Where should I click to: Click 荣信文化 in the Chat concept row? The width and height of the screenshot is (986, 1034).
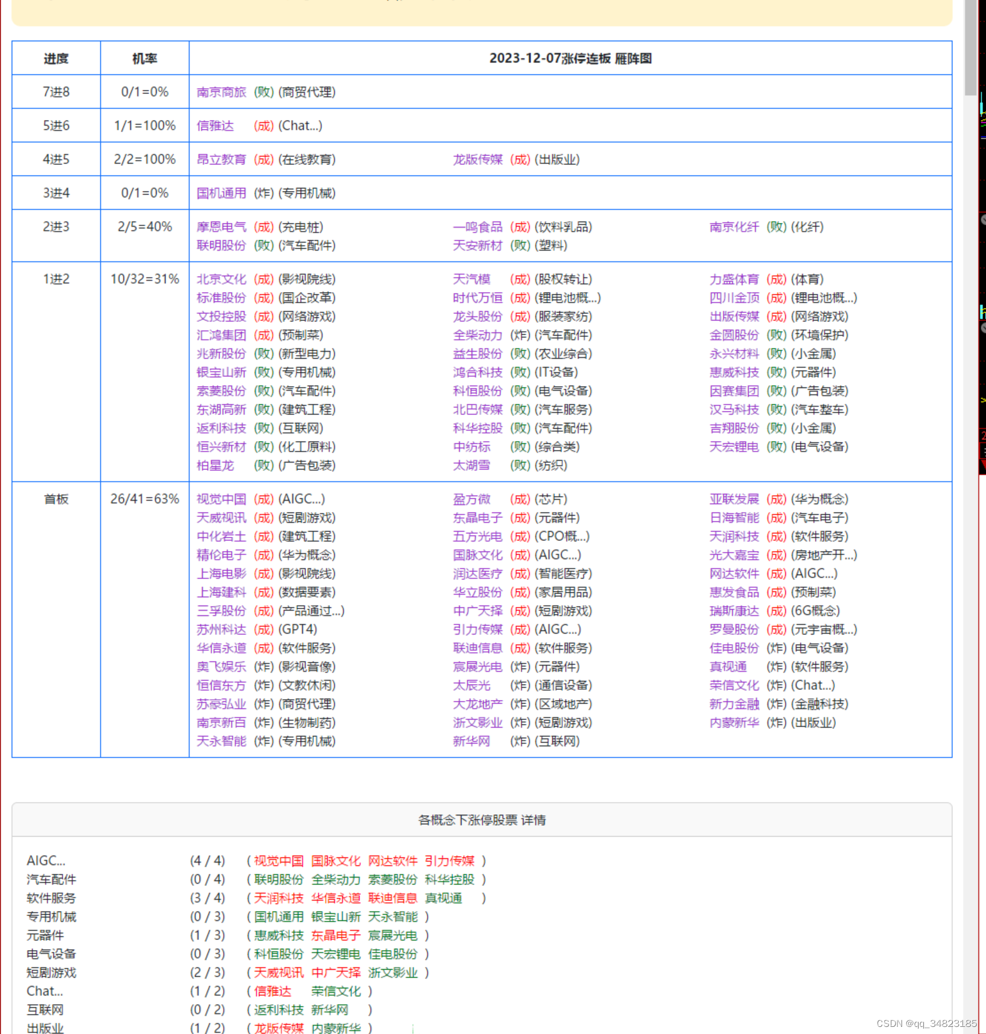336,991
